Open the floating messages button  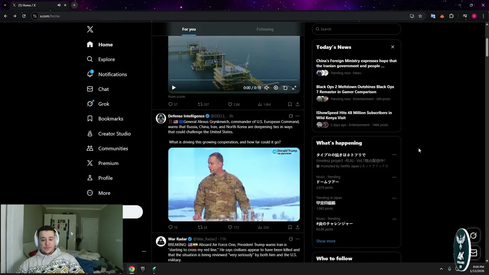[x=473, y=253]
